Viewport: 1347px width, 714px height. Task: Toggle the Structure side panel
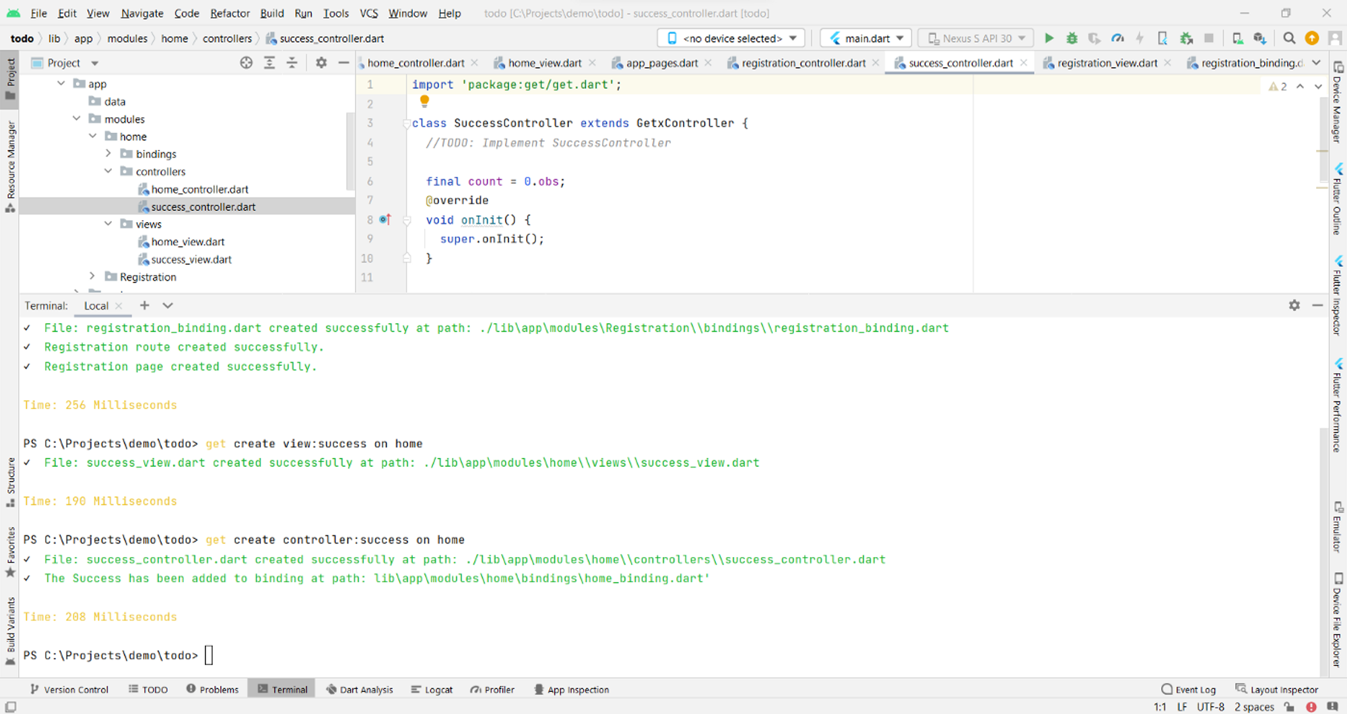pyautogui.click(x=10, y=482)
